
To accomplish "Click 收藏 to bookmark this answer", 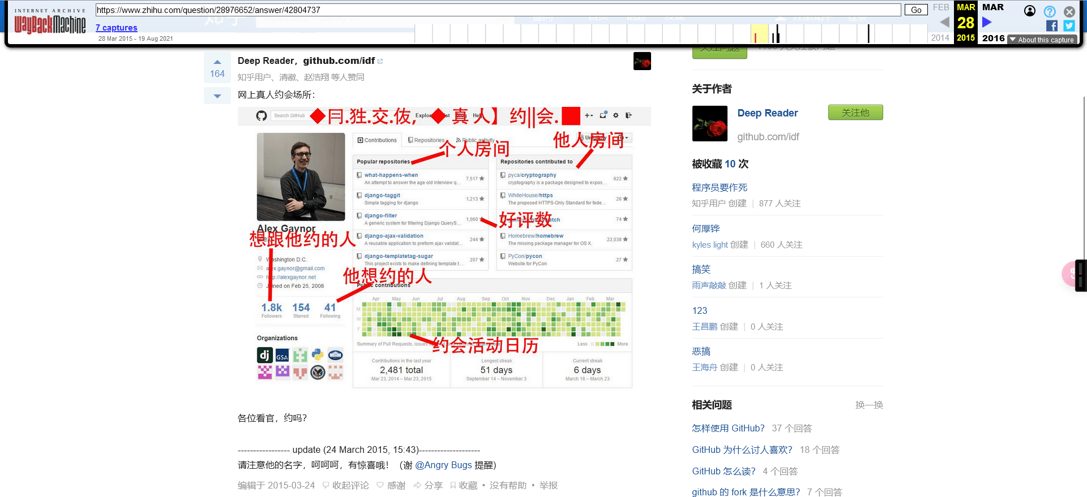I will [464, 486].
